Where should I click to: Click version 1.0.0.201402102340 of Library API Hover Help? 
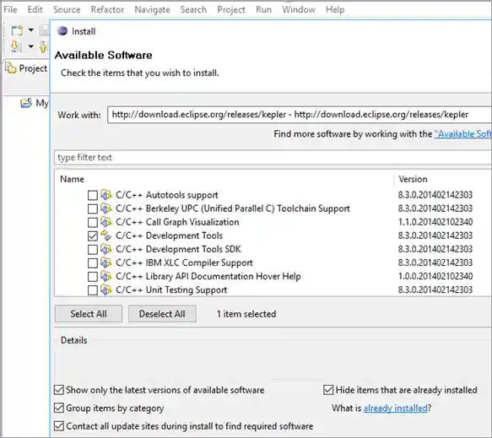[435, 277]
